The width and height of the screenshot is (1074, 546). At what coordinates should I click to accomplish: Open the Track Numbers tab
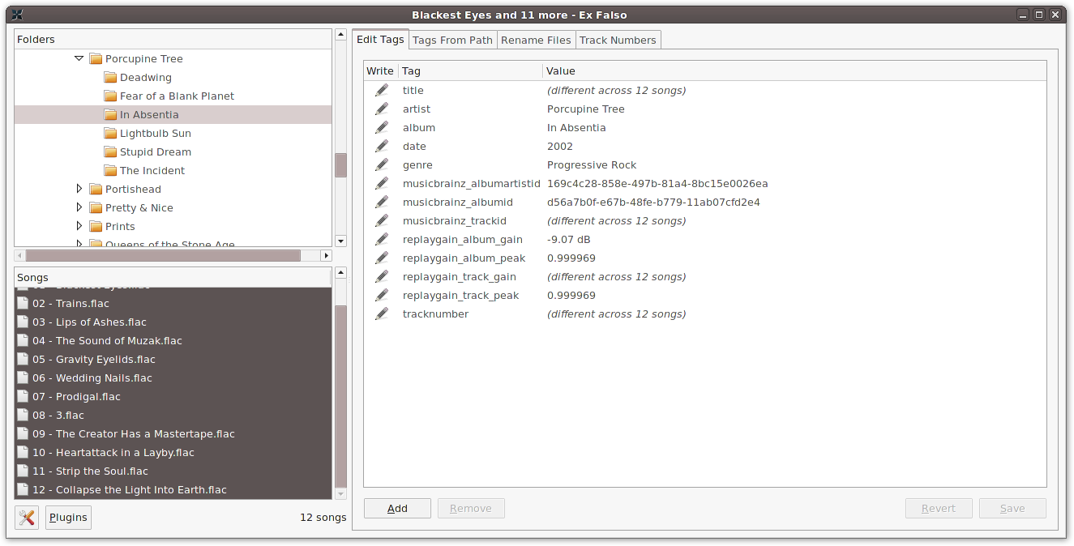618,40
